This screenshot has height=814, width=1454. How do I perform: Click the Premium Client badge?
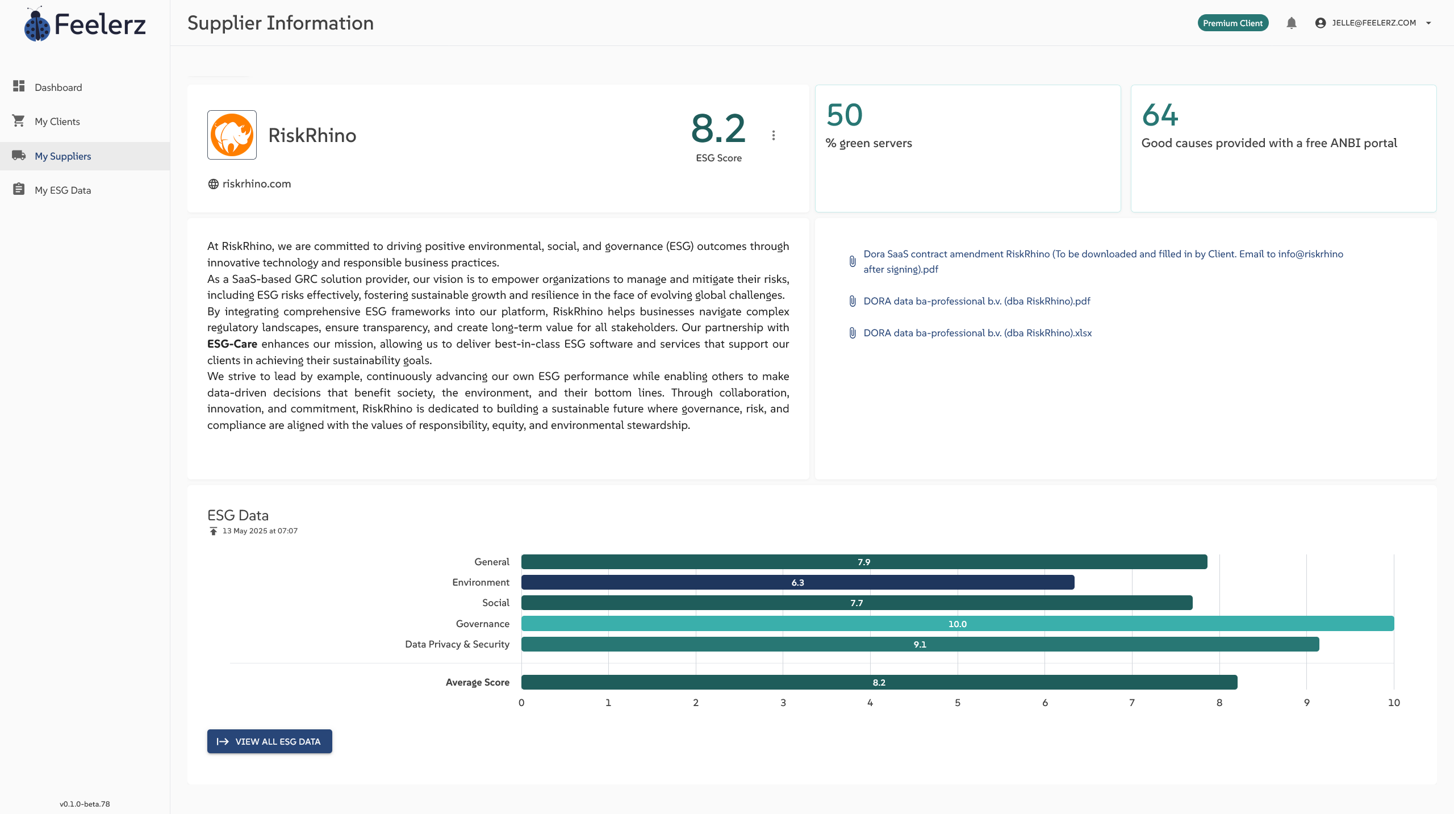[x=1233, y=23]
